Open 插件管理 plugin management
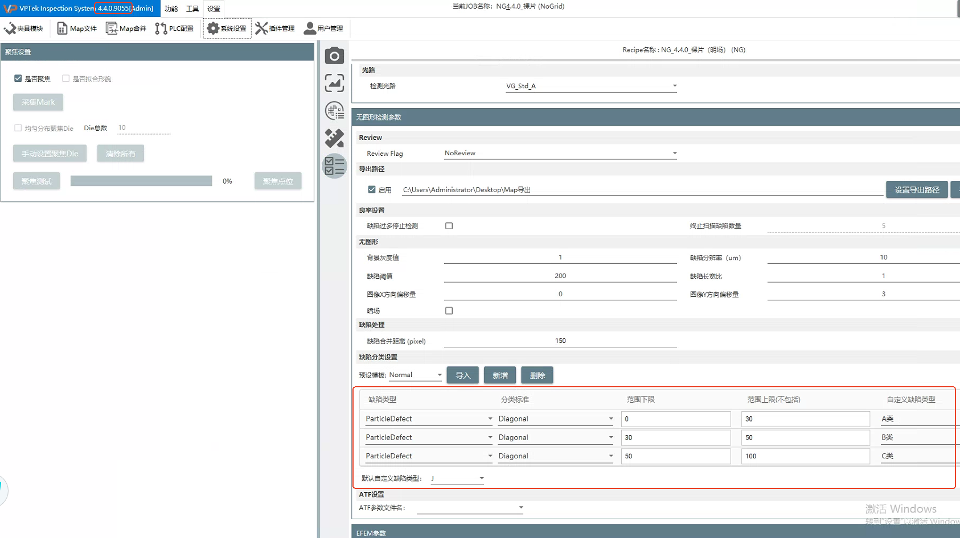Viewport: 960px width, 538px height. click(275, 28)
